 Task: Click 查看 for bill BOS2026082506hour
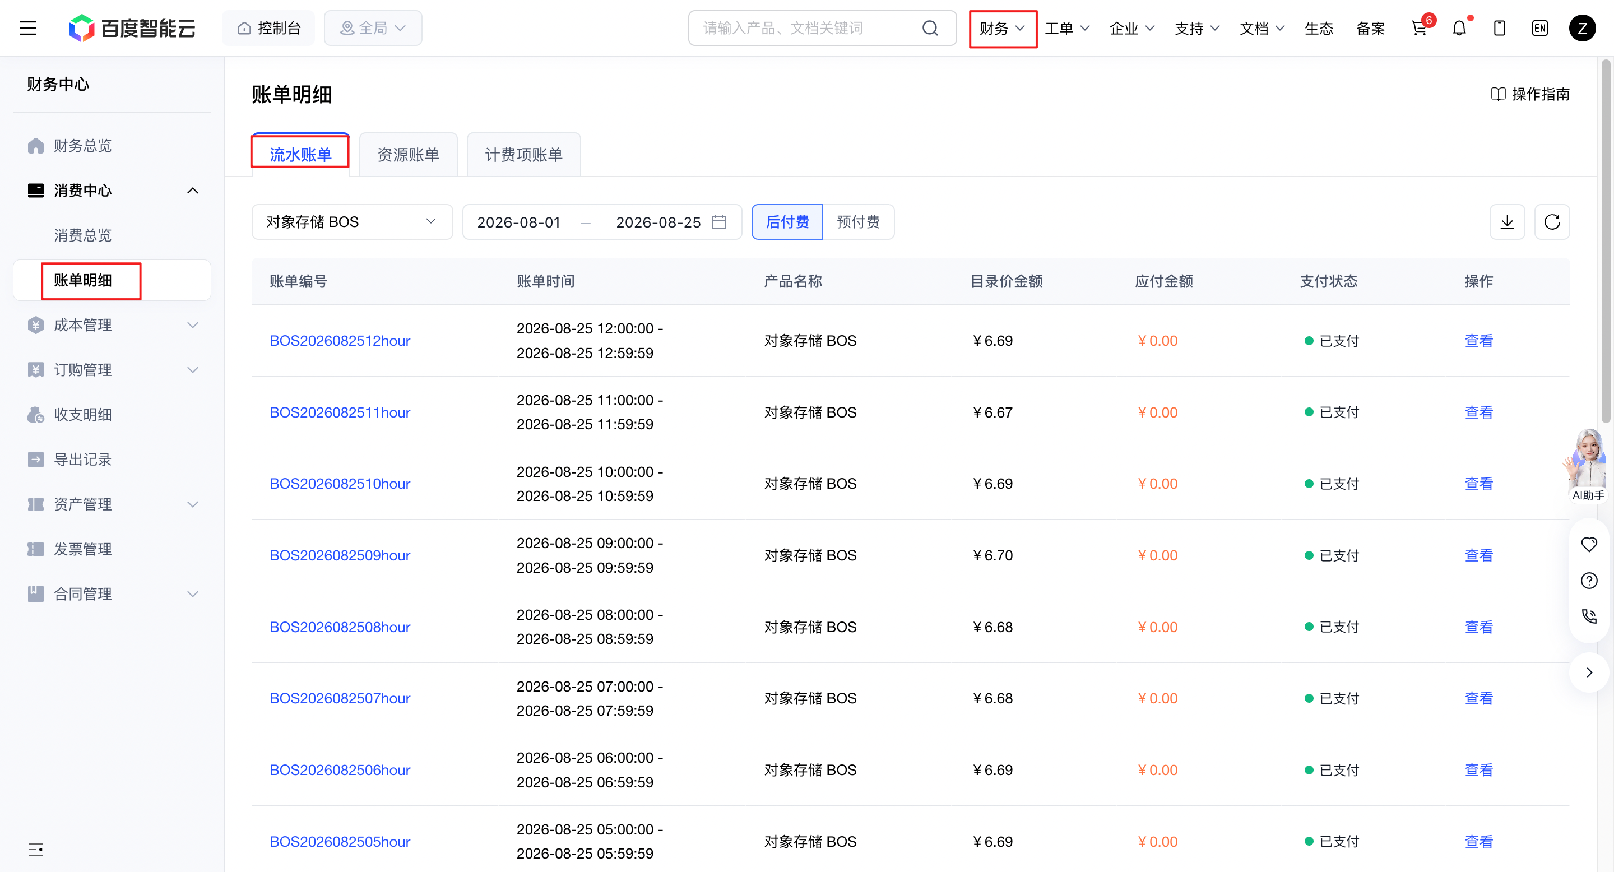click(x=1479, y=770)
